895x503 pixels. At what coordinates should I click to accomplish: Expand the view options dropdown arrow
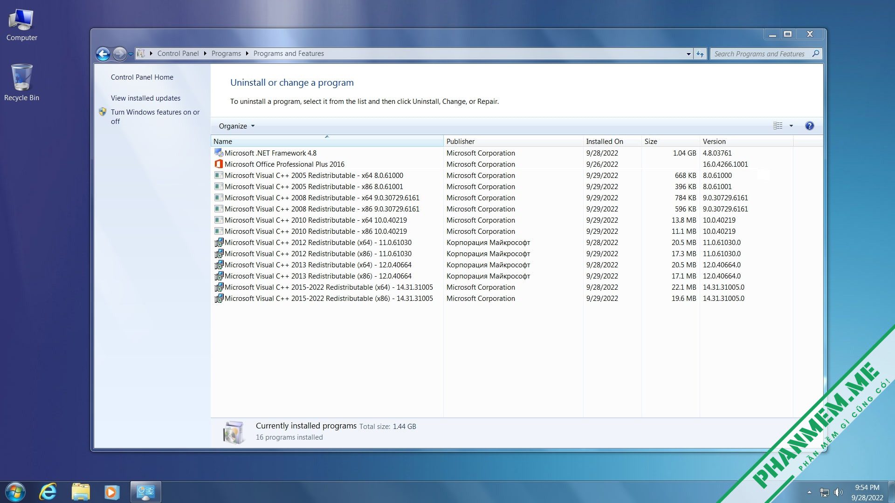(x=791, y=126)
